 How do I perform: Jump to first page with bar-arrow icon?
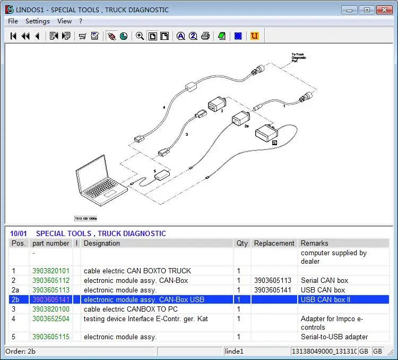coord(13,36)
